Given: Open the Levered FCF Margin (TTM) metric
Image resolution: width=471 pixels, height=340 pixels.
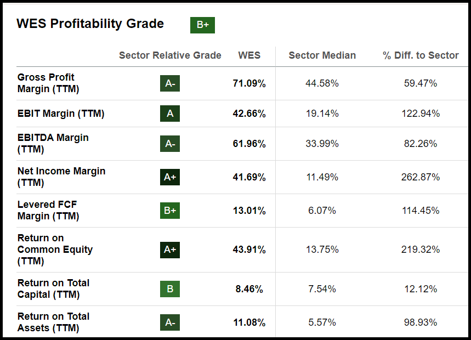Looking at the screenshot, I should tap(48, 211).
